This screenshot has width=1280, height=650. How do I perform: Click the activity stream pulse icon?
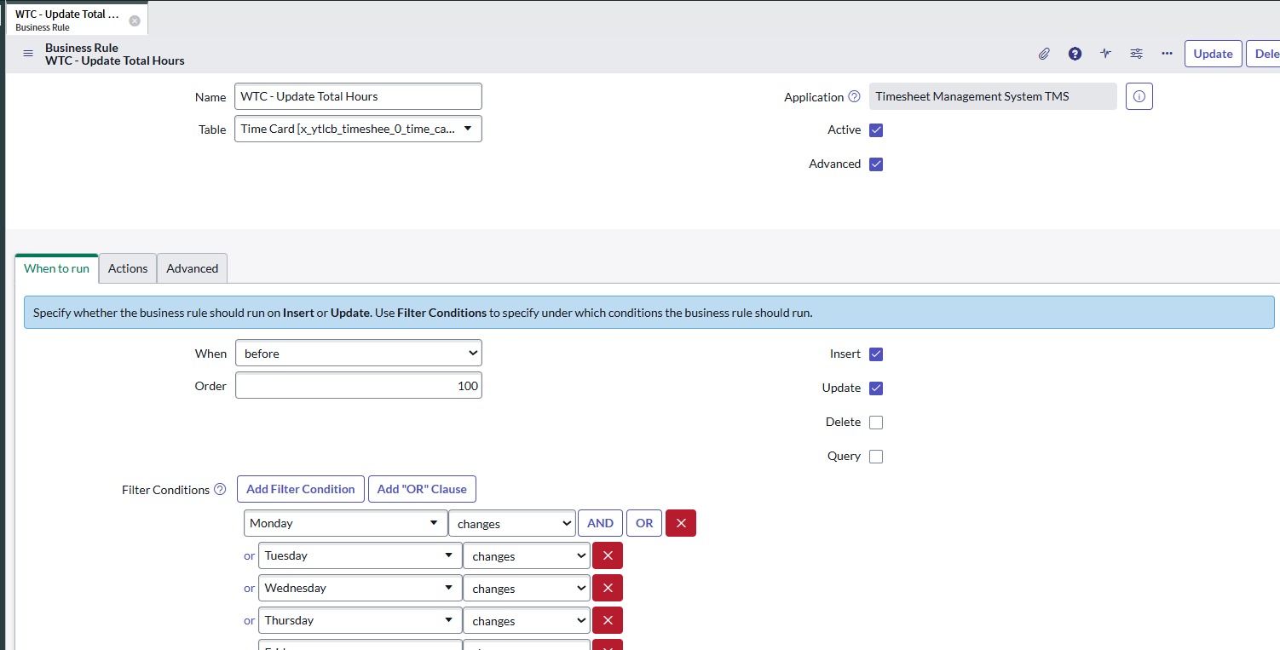[x=1105, y=54]
